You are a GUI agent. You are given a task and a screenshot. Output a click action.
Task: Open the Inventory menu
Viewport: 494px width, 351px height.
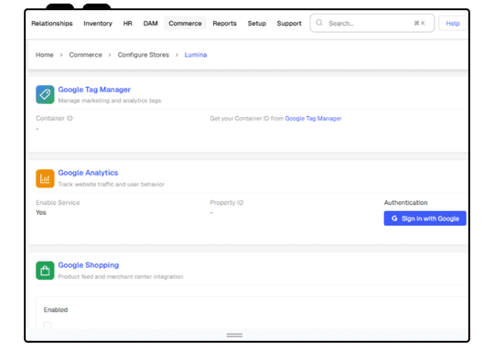98,23
